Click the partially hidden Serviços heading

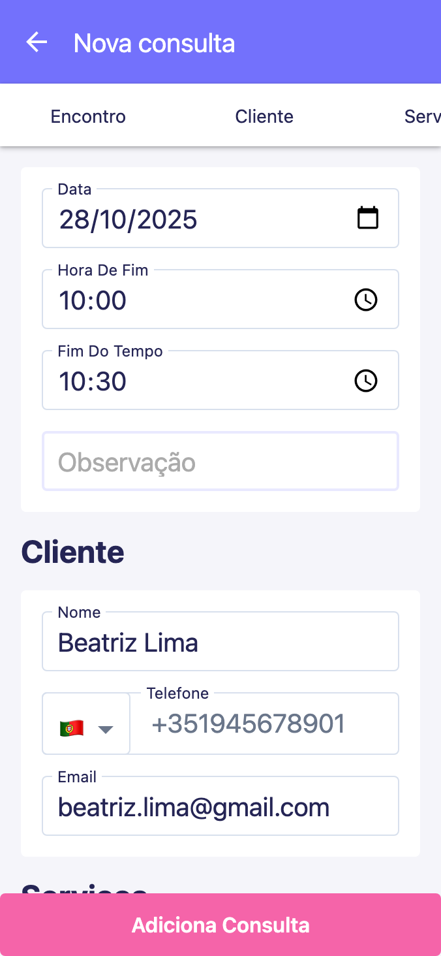(x=84, y=887)
